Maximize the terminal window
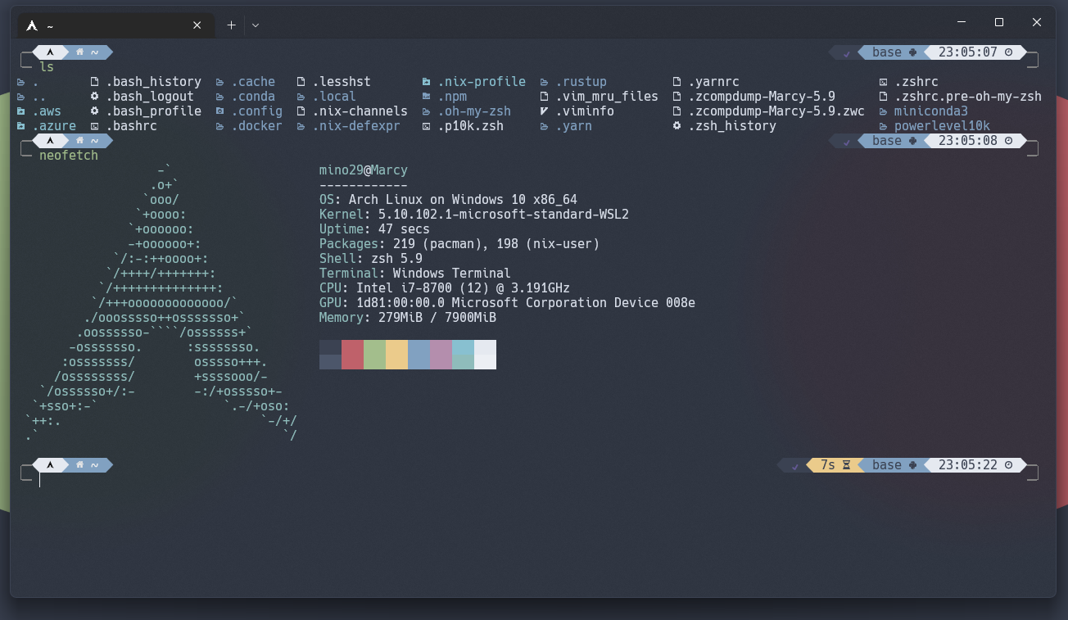This screenshot has width=1068, height=620. (x=999, y=22)
